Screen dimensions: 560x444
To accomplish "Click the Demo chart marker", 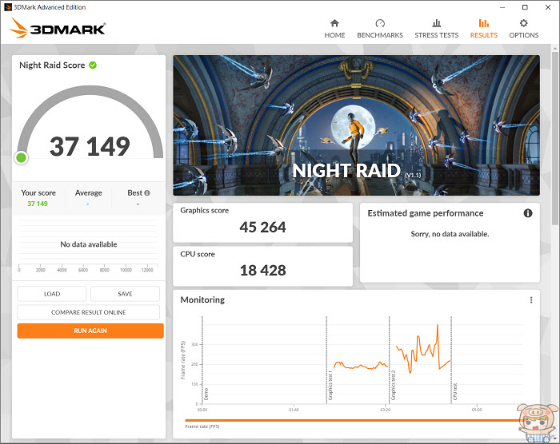I will coord(206,394).
